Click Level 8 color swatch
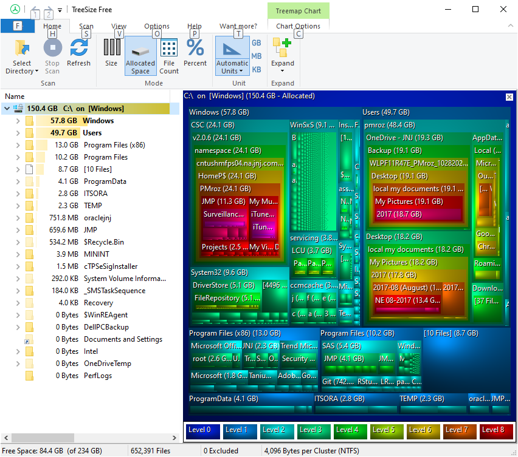The width and height of the screenshot is (518, 457). coord(496,431)
